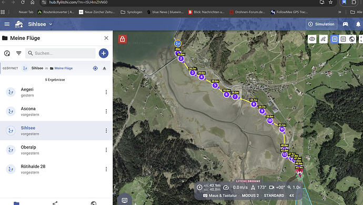Center map on opened Sihlsee mission
The width and height of the screenshot is (363, 205).
pyautogui.click(x=95, y=68)
